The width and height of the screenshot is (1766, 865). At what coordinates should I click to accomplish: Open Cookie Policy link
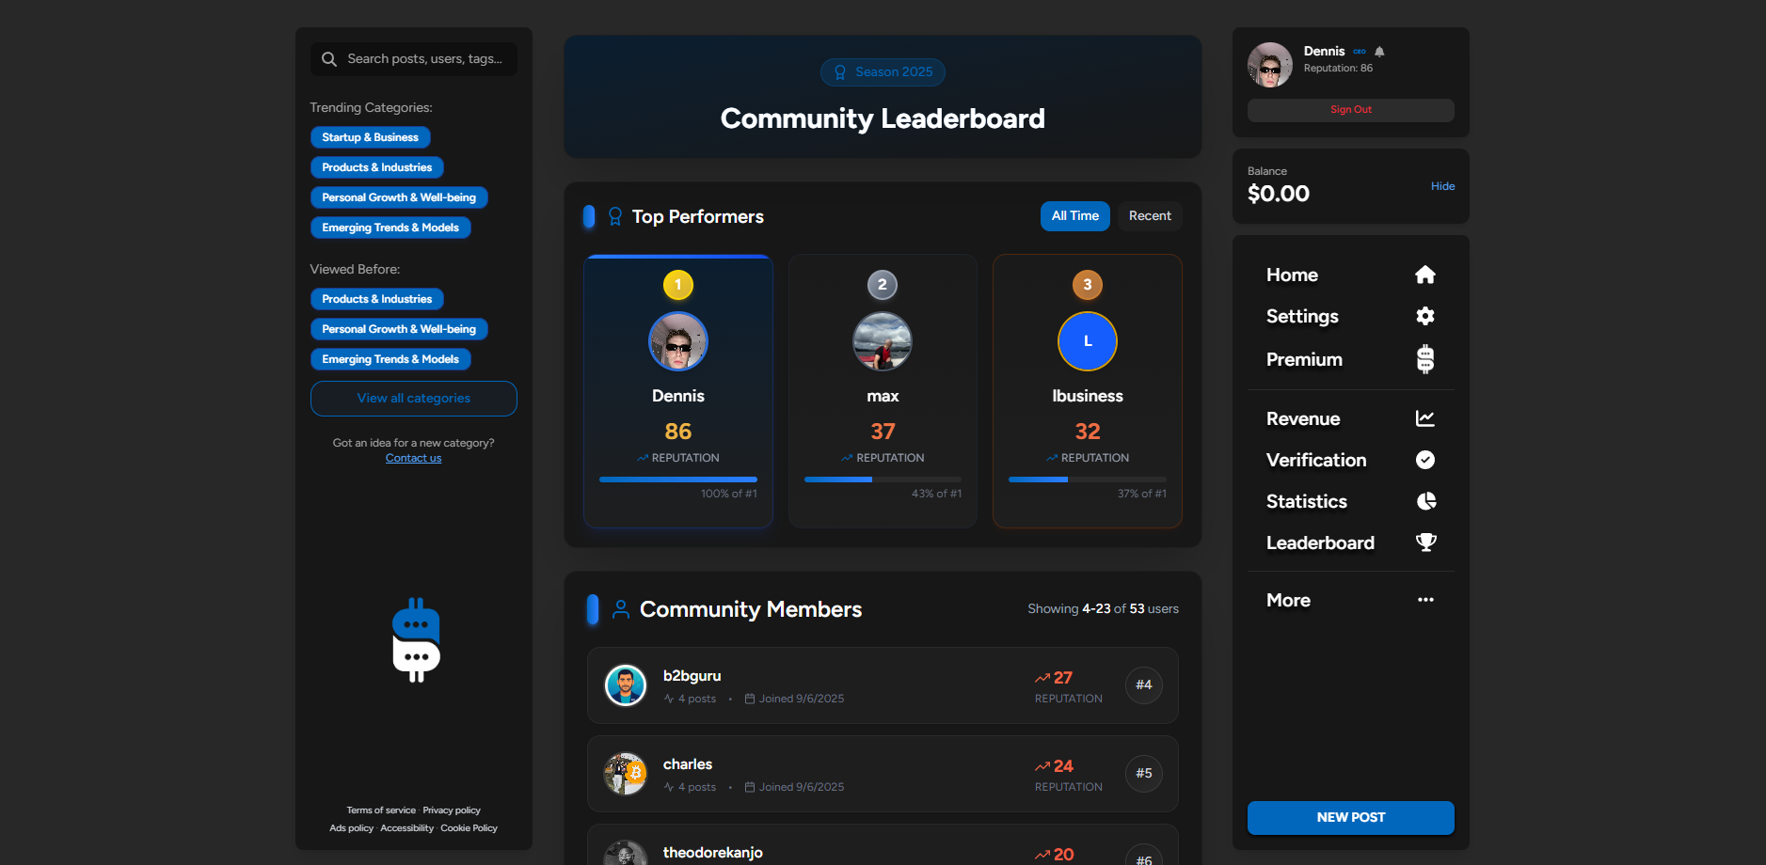(469, 828)
